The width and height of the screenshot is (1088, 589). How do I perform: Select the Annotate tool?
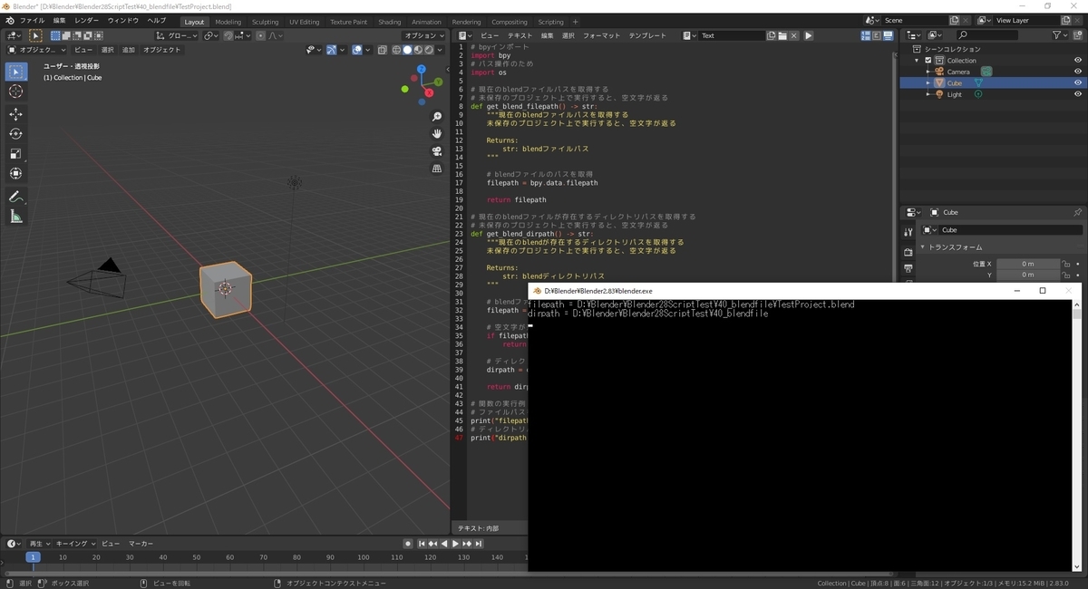pyautogui.click(x=16, y=197)
